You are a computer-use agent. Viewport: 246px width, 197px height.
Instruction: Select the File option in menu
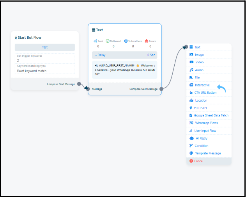pyautogui.click(x=197, y=77)
